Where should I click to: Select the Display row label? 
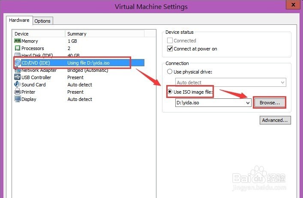29,99
